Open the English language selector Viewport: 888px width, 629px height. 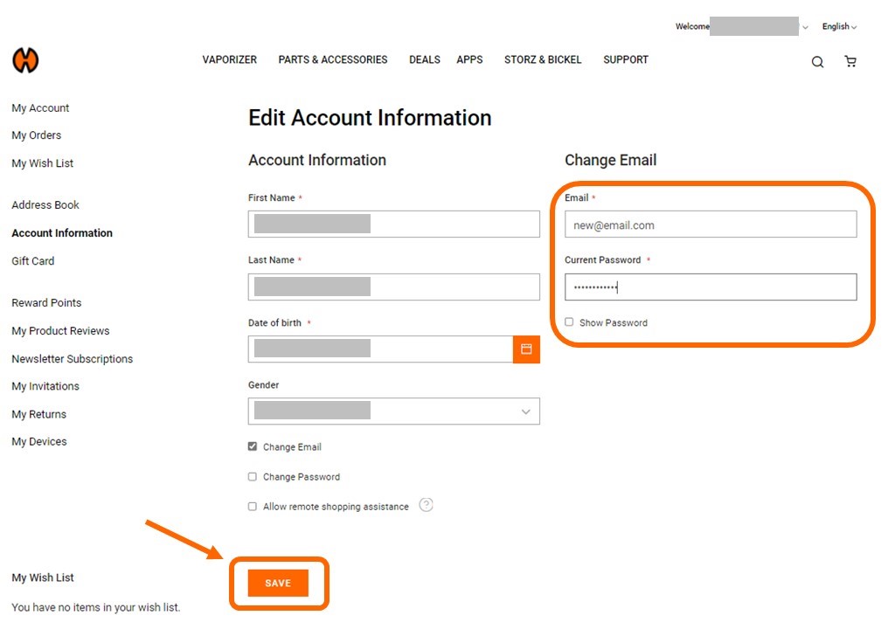pos(838,27)
